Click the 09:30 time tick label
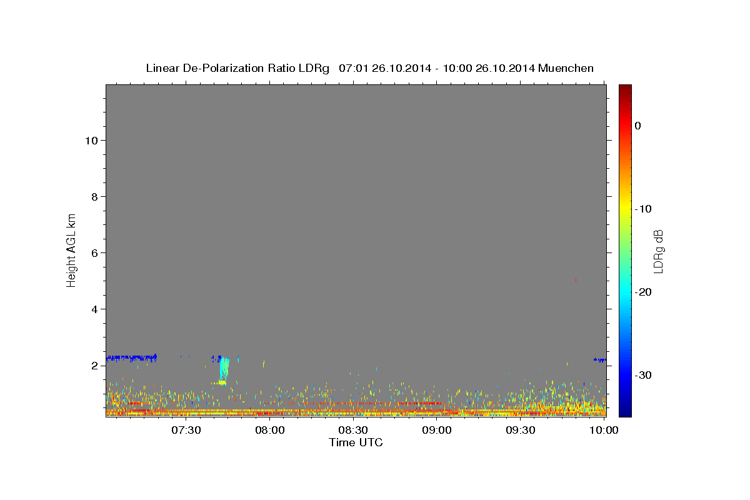Viewport: 750px width, 500px height. [520, 430]
